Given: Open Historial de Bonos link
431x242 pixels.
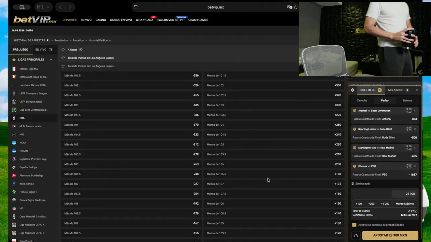Looking at the screenshot, I should [100, 40].
